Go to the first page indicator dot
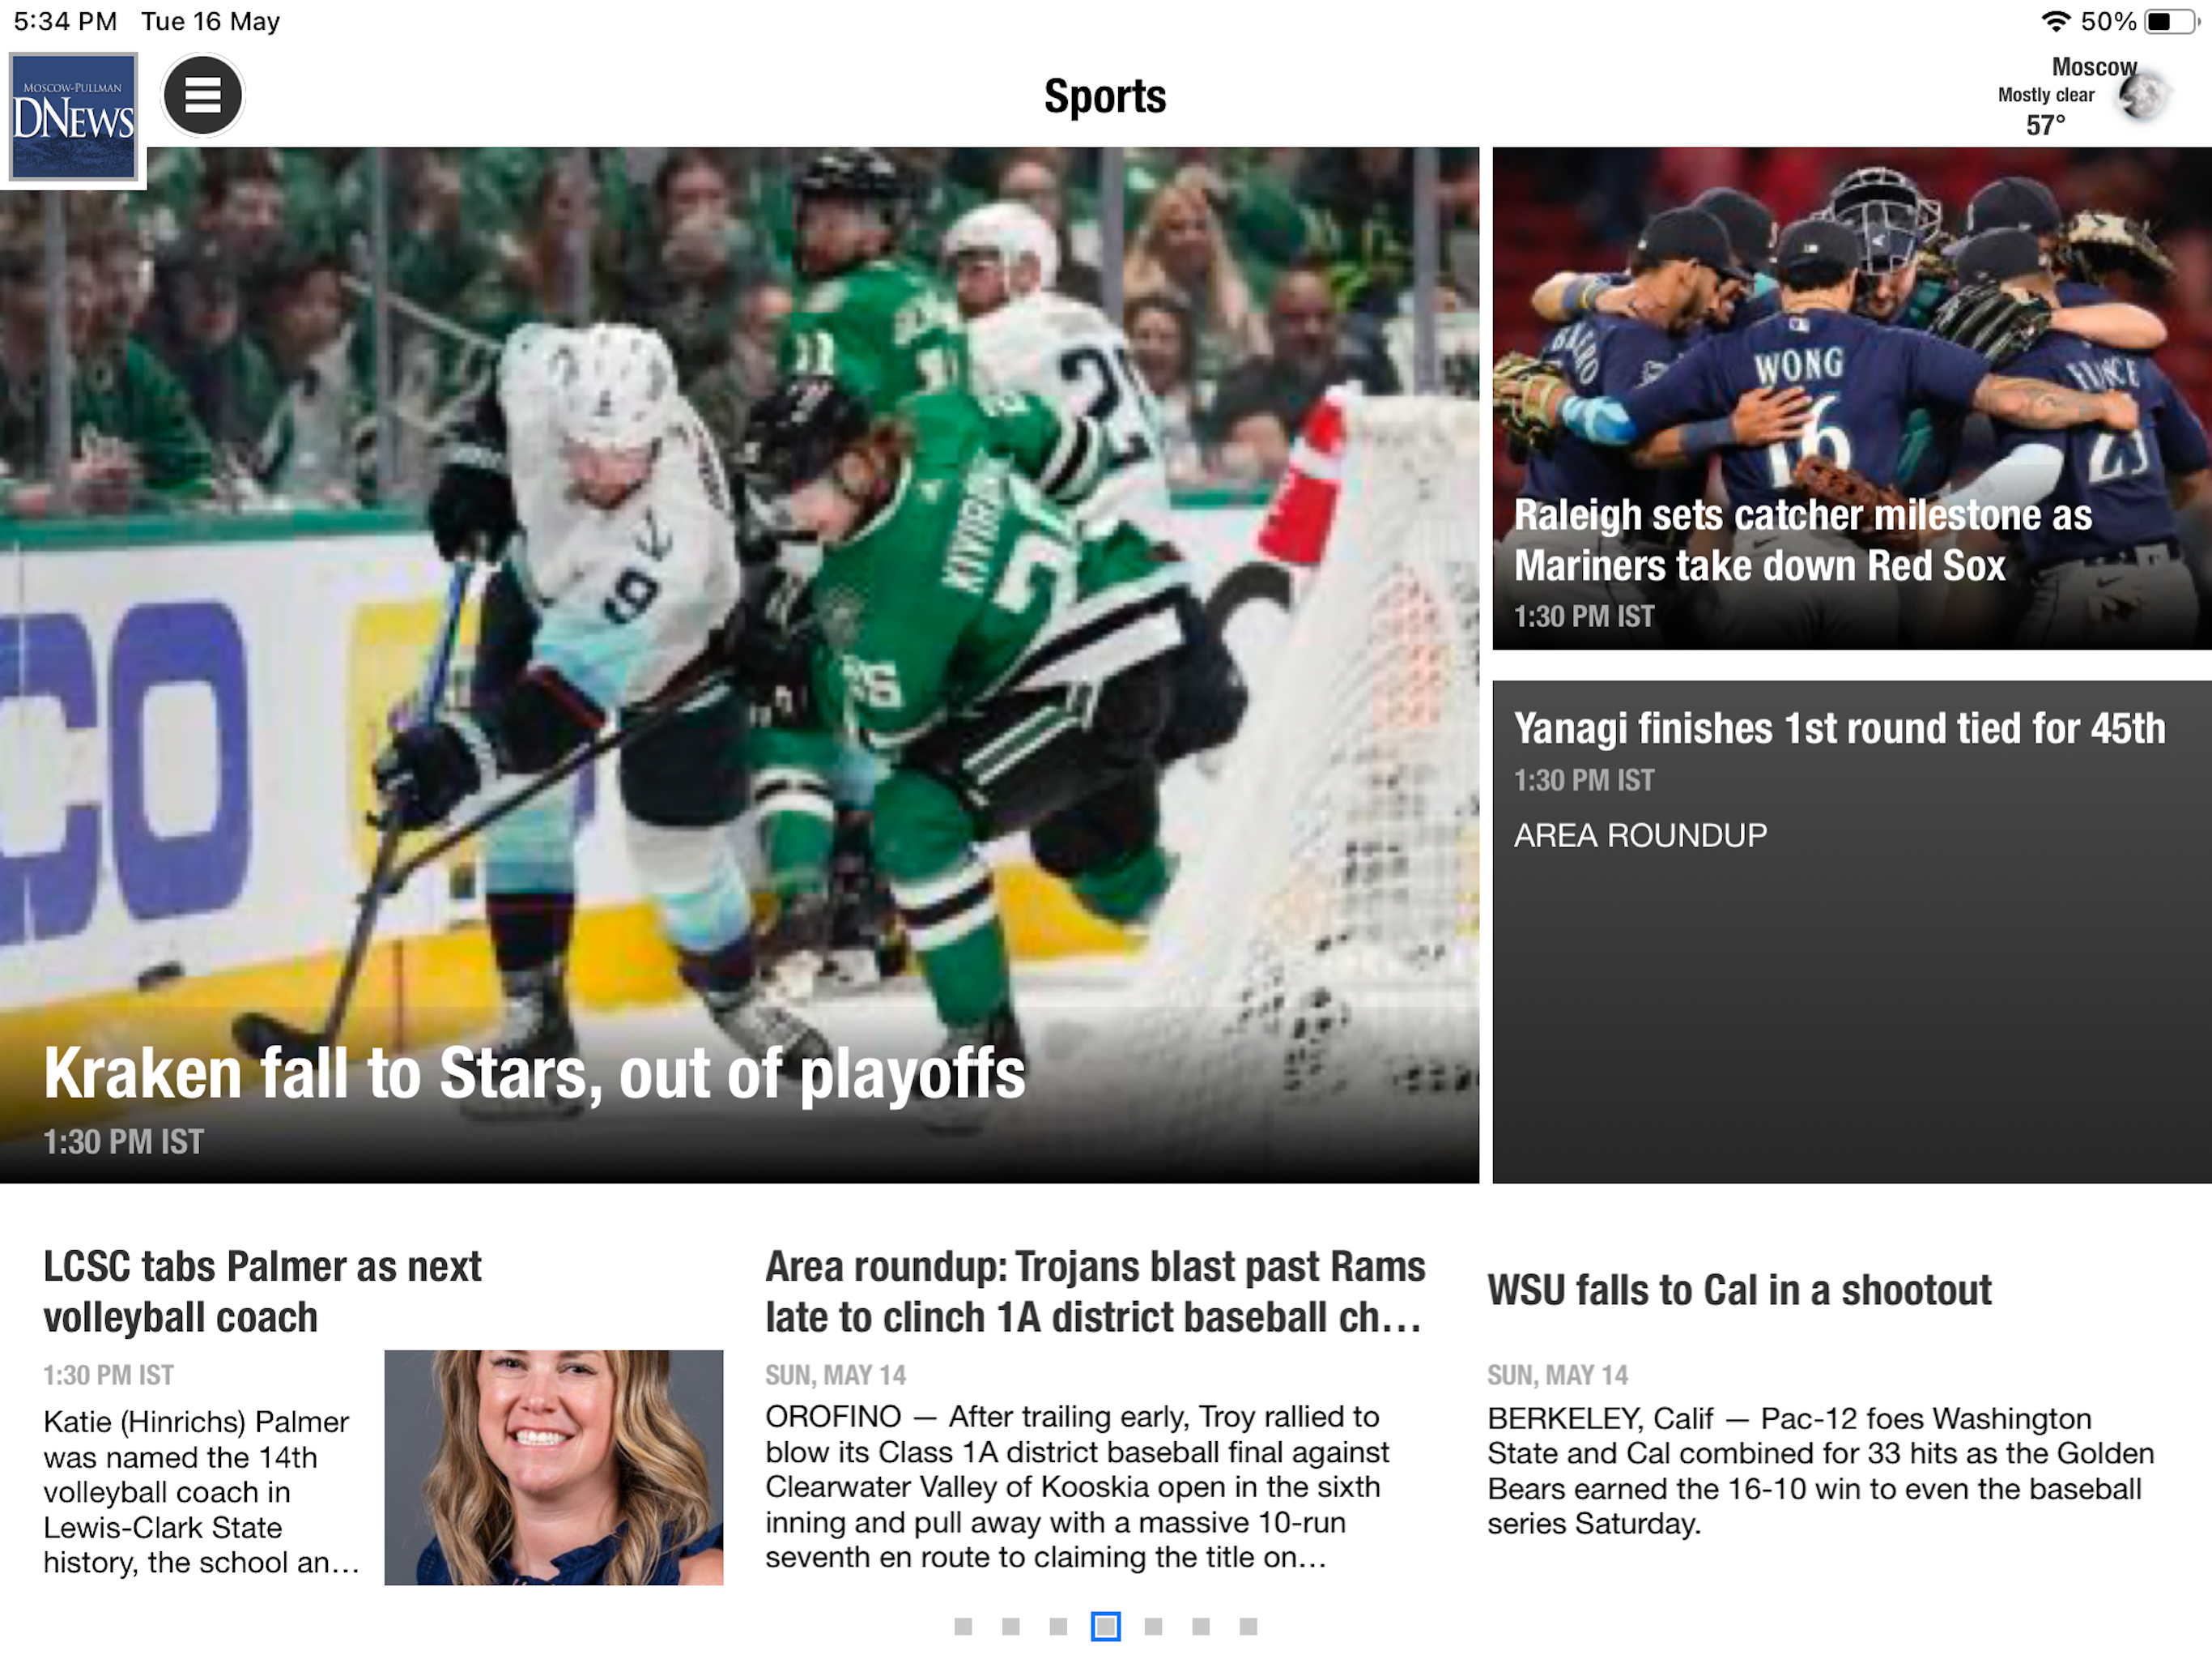2212x1659 pixels. pyautogui.click(x=963, y=1627)
